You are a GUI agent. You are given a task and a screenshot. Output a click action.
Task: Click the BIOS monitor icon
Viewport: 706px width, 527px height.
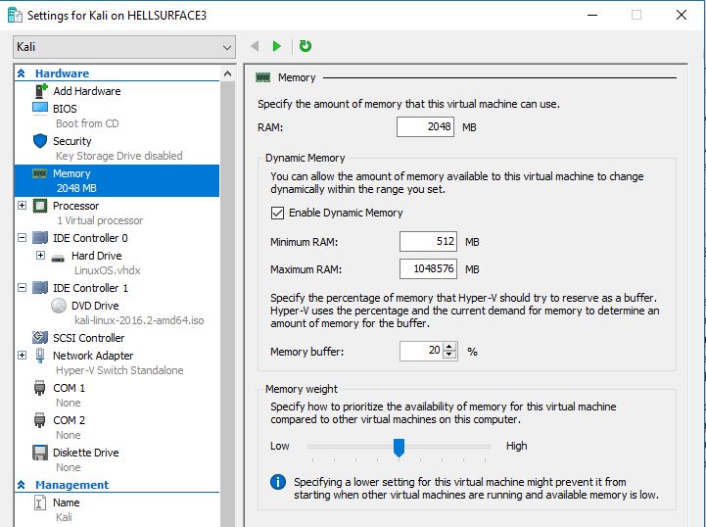click(40, 108)
